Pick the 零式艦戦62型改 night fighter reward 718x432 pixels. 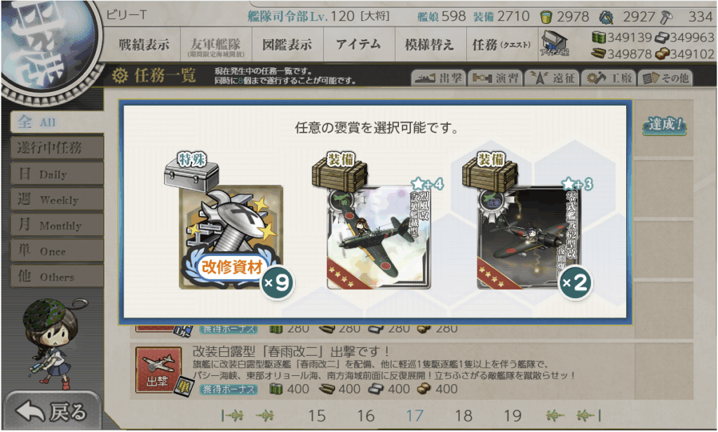click(x=529, y=237)
